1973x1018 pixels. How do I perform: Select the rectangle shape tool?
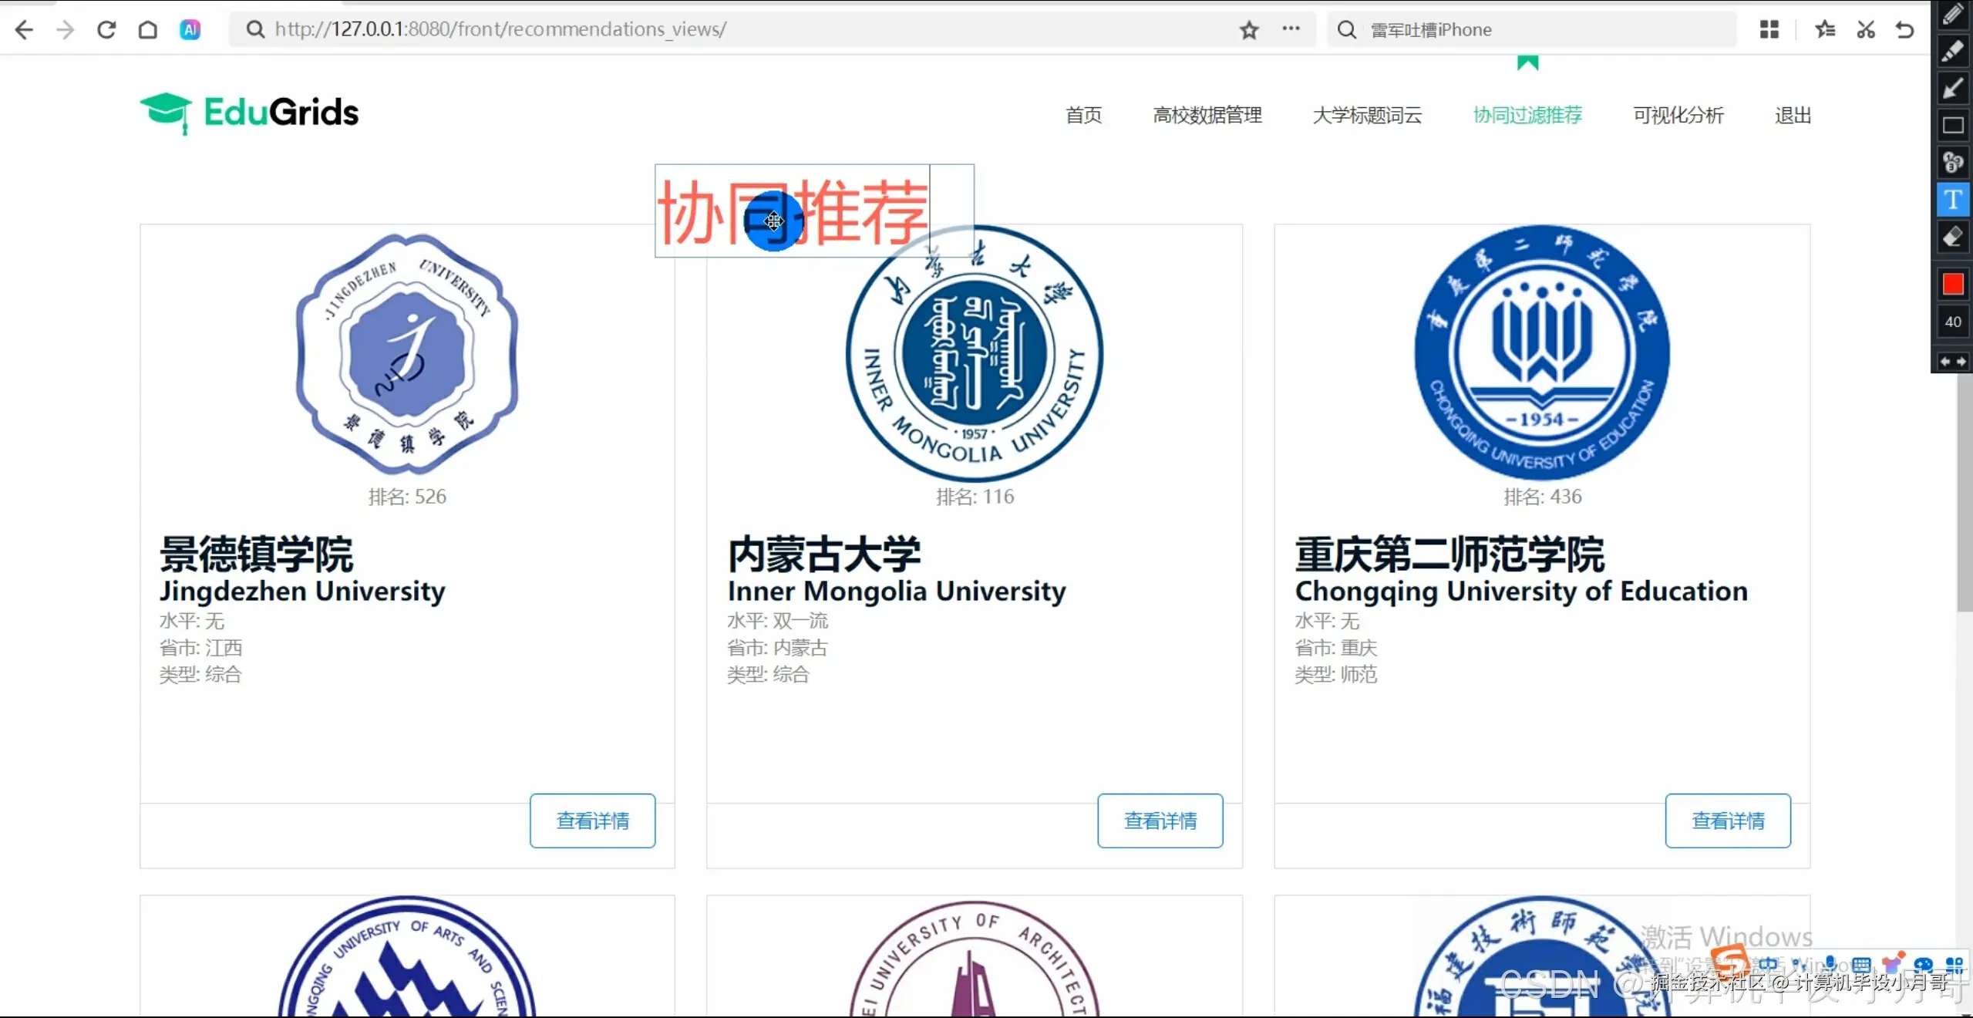click(x=1952, y=124)
